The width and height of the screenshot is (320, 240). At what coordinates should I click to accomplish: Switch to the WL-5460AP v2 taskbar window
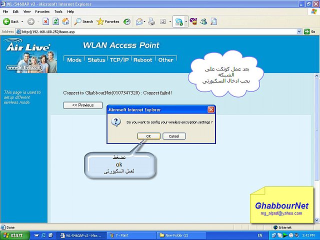point(81,235)
